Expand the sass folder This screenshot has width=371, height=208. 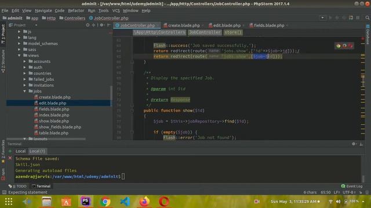click(x=19, y=49)
